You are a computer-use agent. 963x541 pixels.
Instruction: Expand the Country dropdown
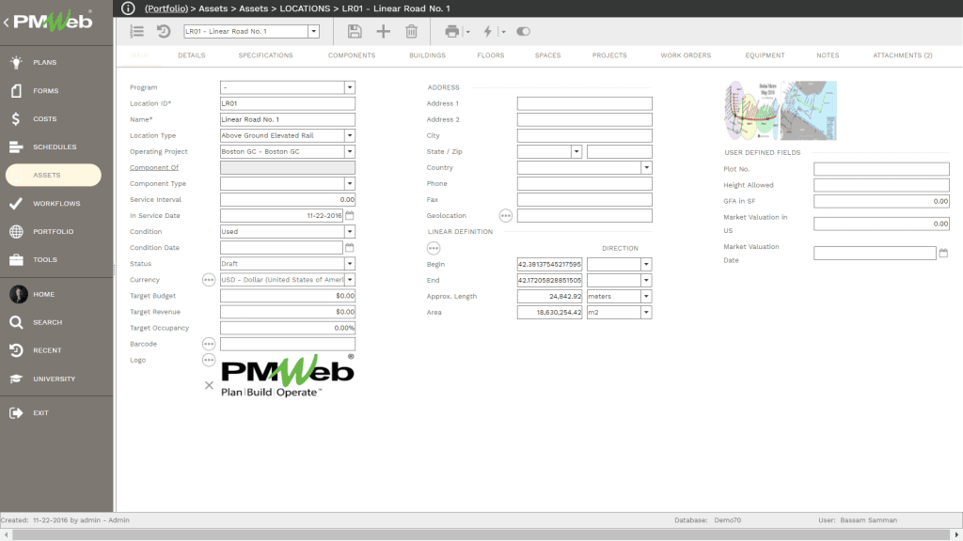(x=646, y=167)
